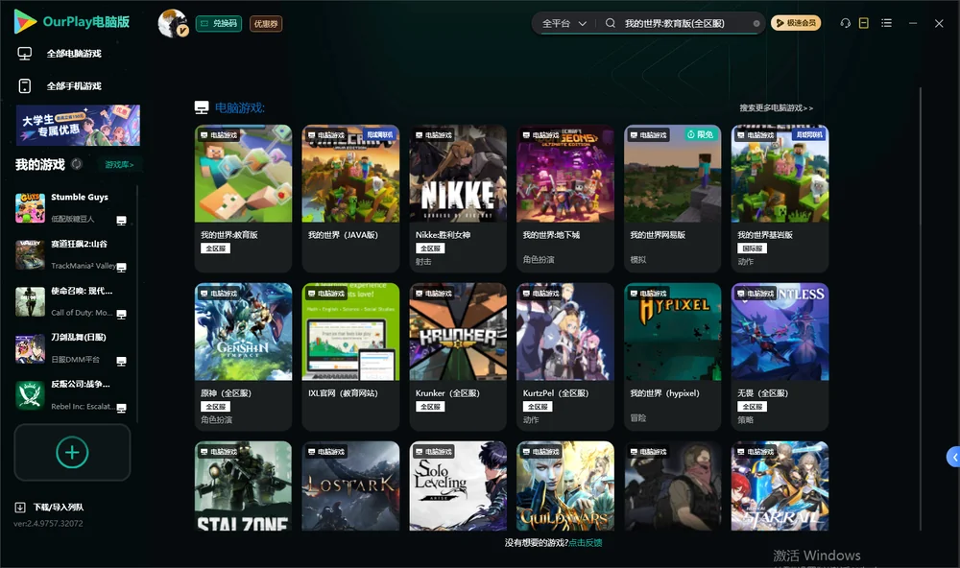Click the 点击反馈 feedback link

coord(586,543)
